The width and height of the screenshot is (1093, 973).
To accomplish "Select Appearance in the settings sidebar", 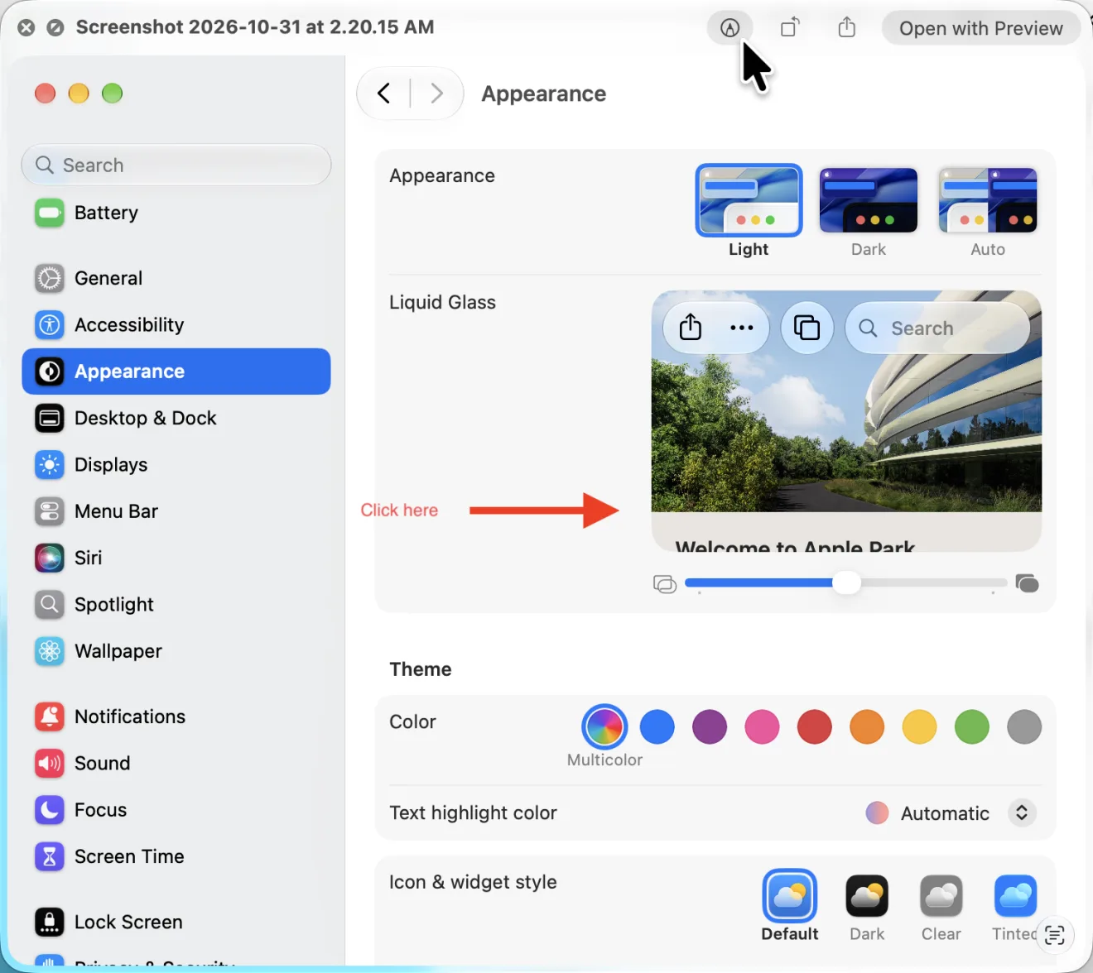I will (176, 371).
